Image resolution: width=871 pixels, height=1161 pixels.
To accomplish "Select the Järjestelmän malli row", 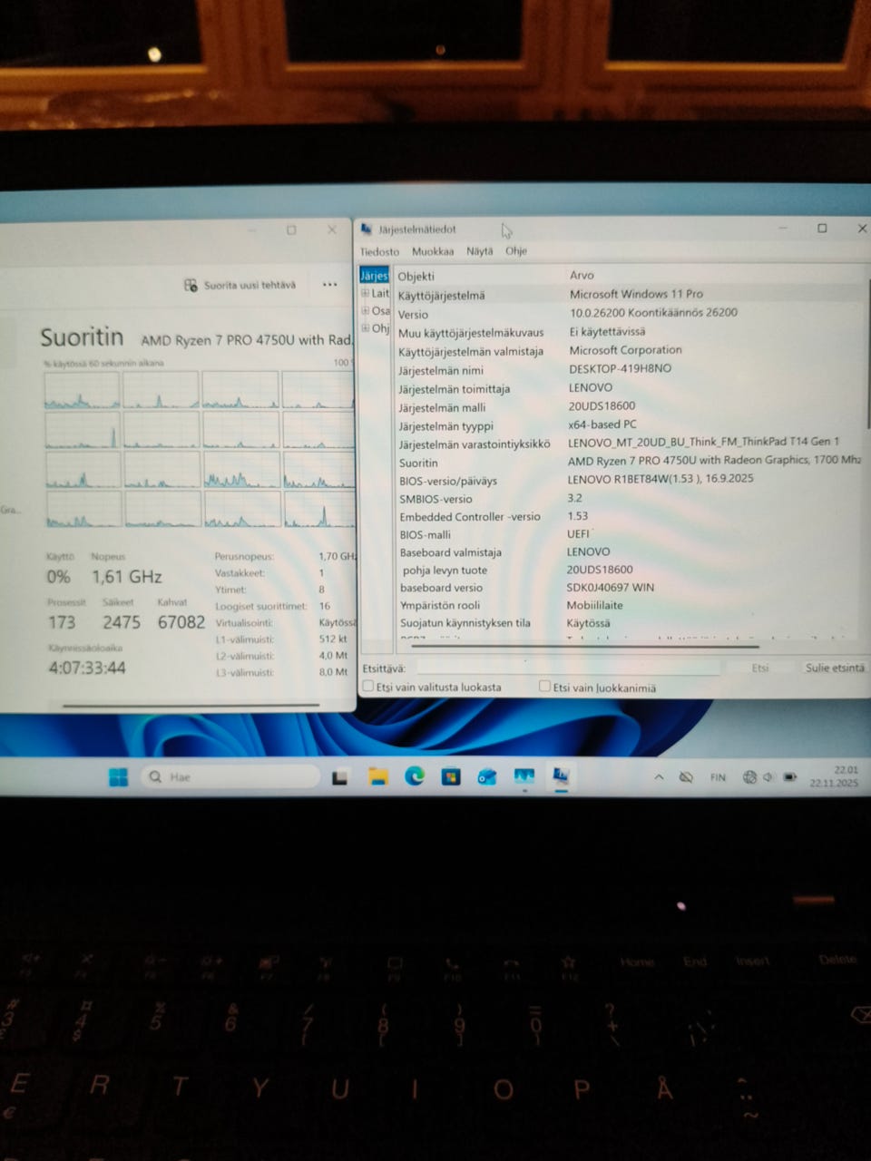I will [x=630, y=406].
